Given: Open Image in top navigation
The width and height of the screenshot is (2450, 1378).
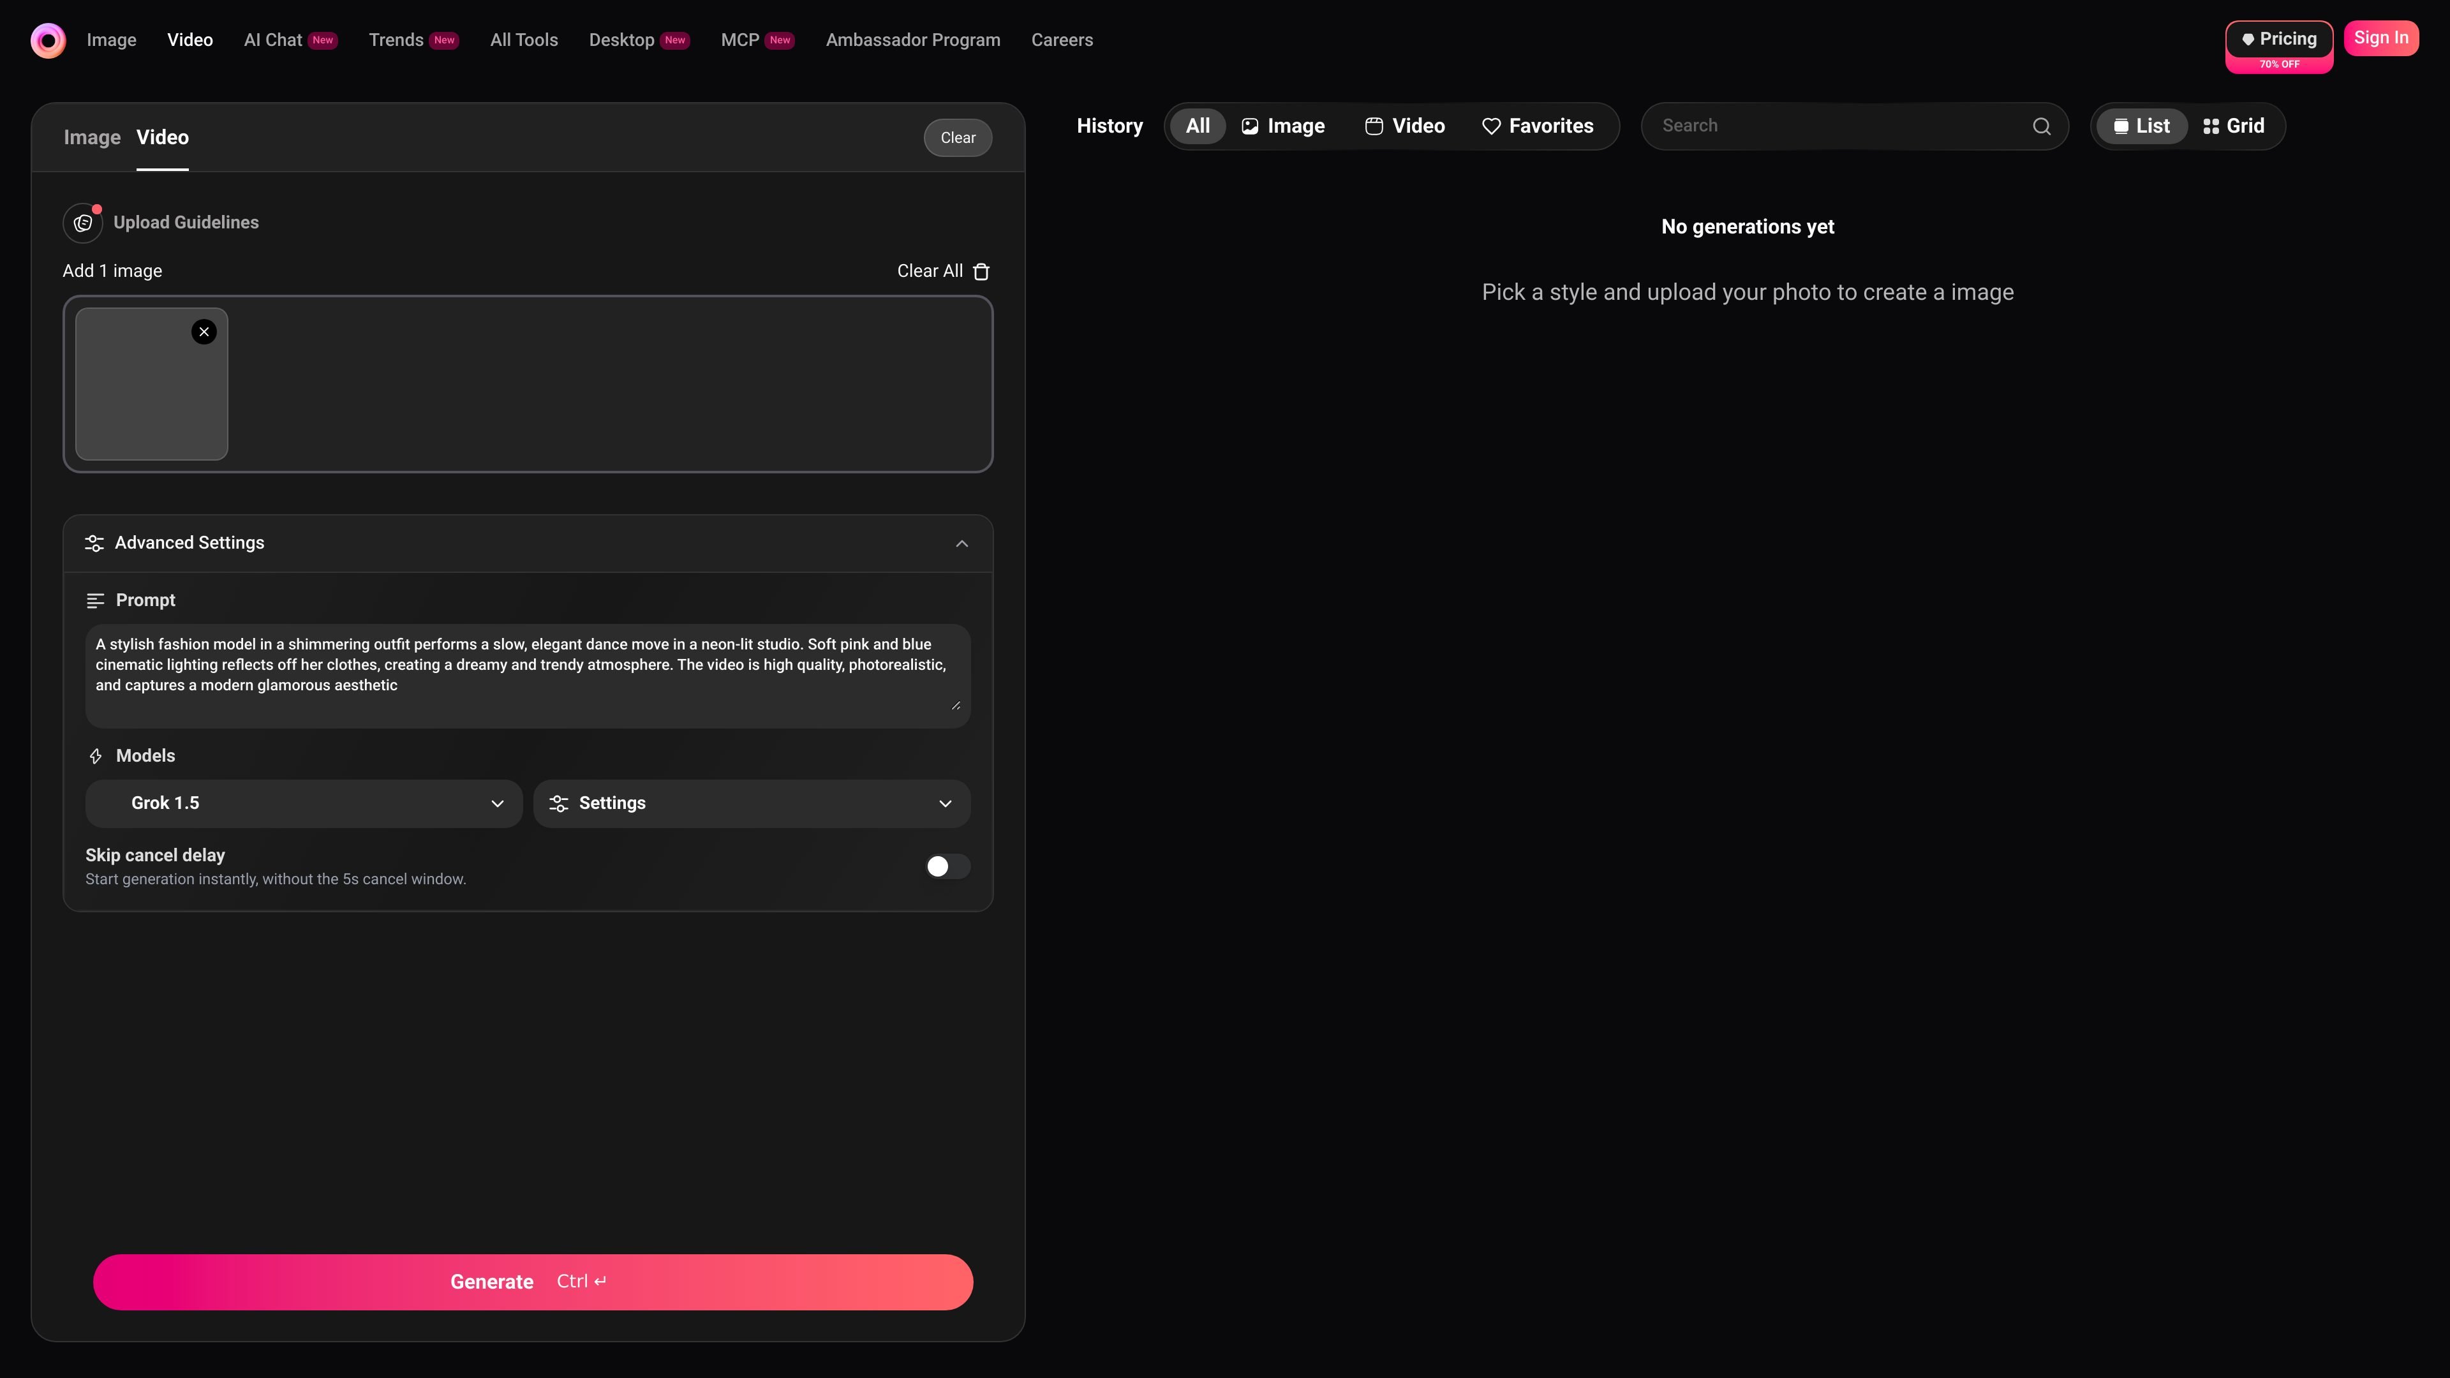Looking at the screenshot, I should pos(111,40).
